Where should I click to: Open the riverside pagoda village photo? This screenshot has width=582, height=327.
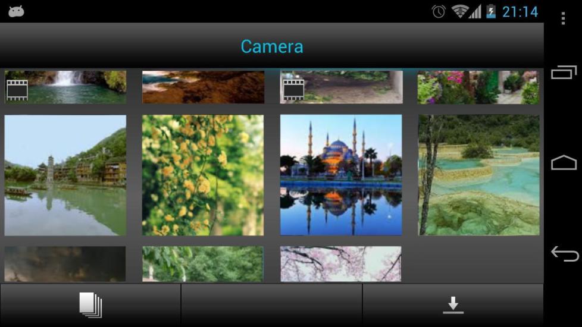click(65, 175)
